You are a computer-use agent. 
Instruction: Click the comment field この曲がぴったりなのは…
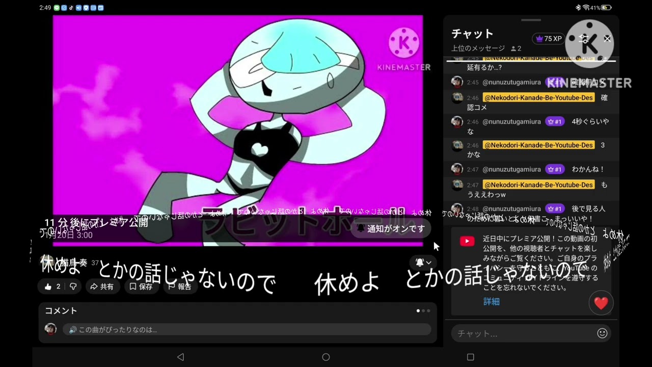click(x=247, y=330)
